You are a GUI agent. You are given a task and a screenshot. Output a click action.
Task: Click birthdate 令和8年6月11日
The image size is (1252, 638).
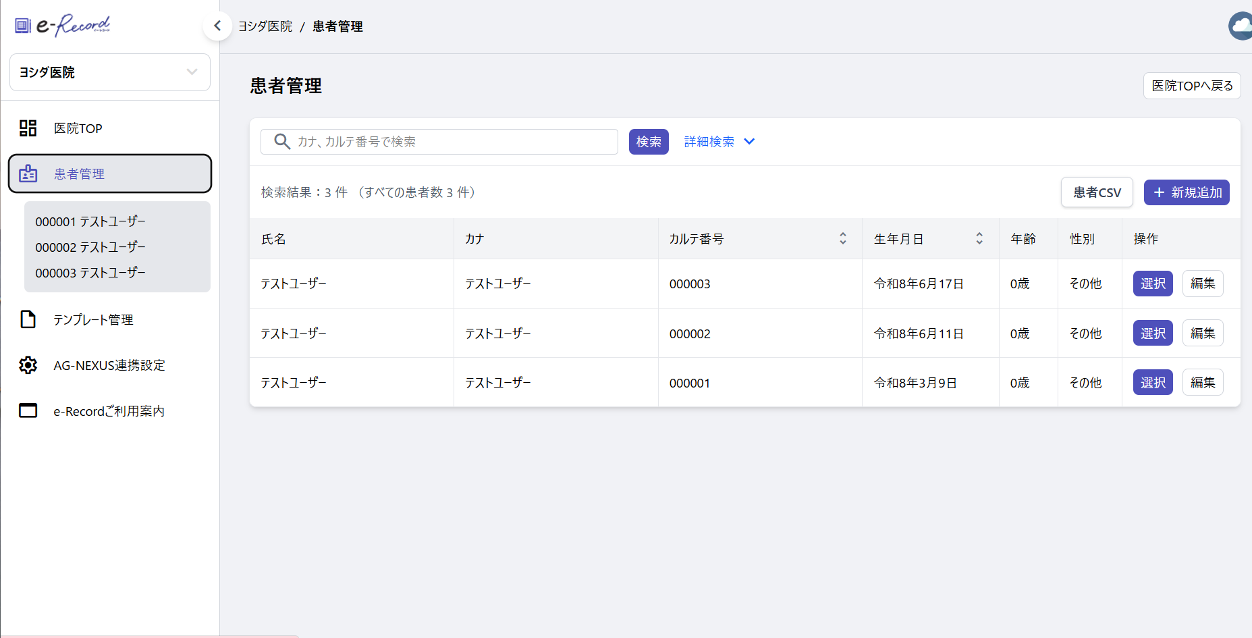919,334
